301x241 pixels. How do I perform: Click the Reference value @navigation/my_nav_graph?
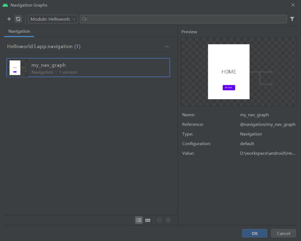(x=268, y=124)
